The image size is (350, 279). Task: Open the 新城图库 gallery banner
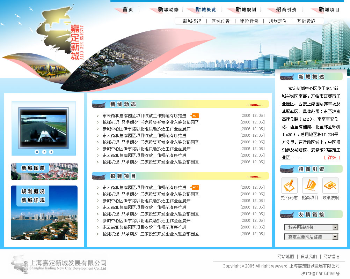pos(44,171)
